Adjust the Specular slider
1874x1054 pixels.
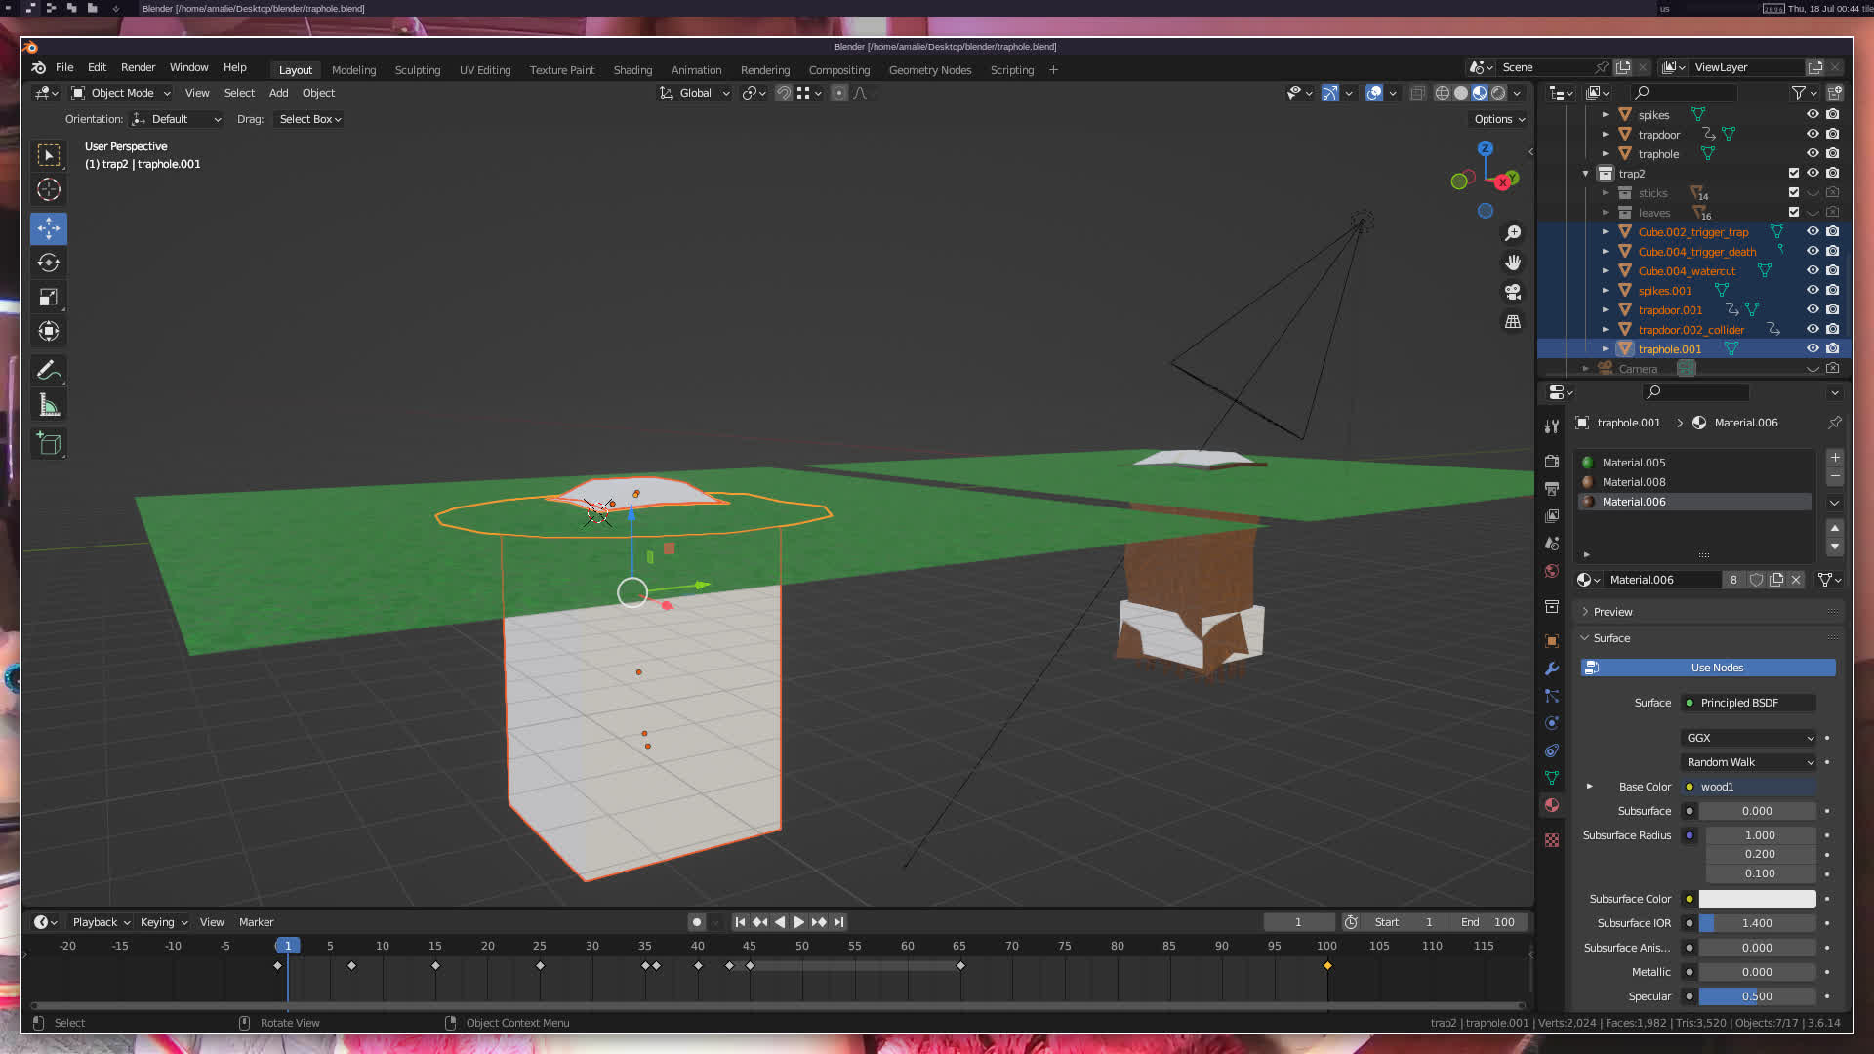[1756, 996]
